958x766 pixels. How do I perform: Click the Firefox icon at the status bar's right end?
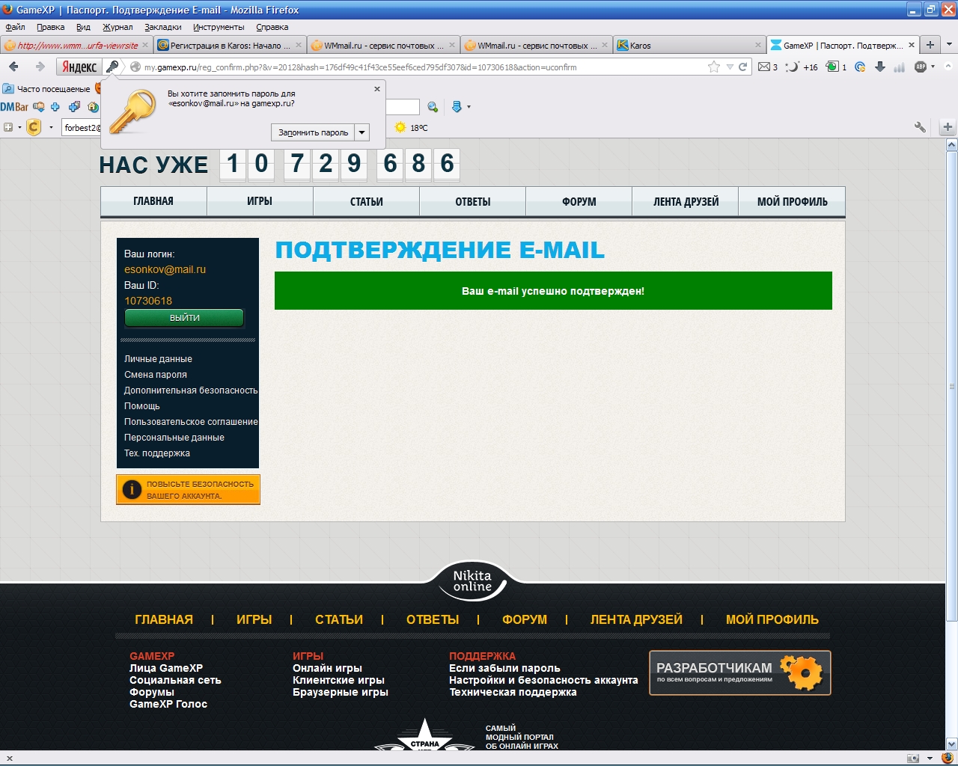948,758
